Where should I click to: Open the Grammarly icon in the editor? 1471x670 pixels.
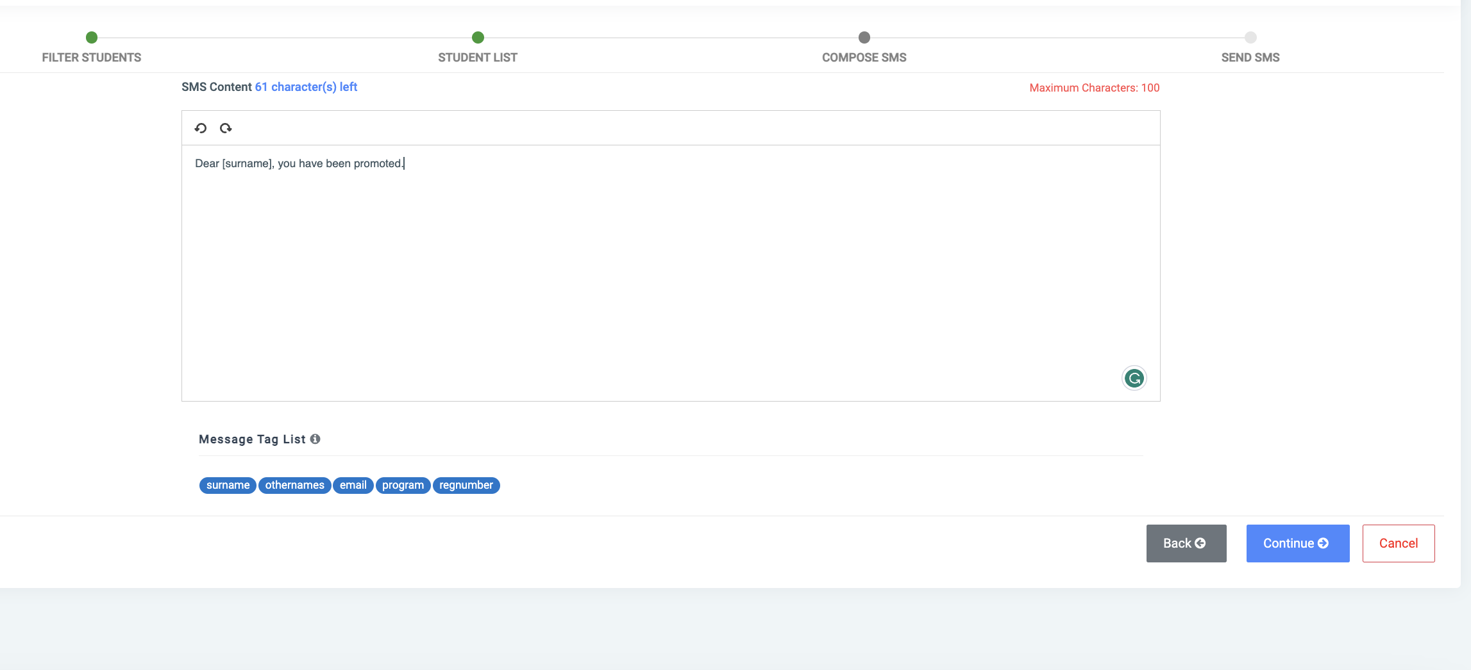[1134, 379]
